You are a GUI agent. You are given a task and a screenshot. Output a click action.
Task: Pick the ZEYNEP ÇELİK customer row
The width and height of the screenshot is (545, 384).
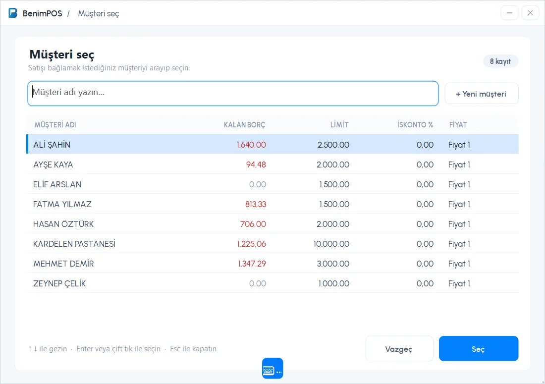coord(273,283)
